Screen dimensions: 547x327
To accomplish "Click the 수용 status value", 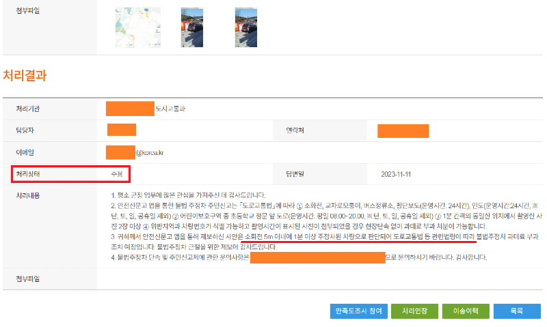I will [x=117, y=174].
